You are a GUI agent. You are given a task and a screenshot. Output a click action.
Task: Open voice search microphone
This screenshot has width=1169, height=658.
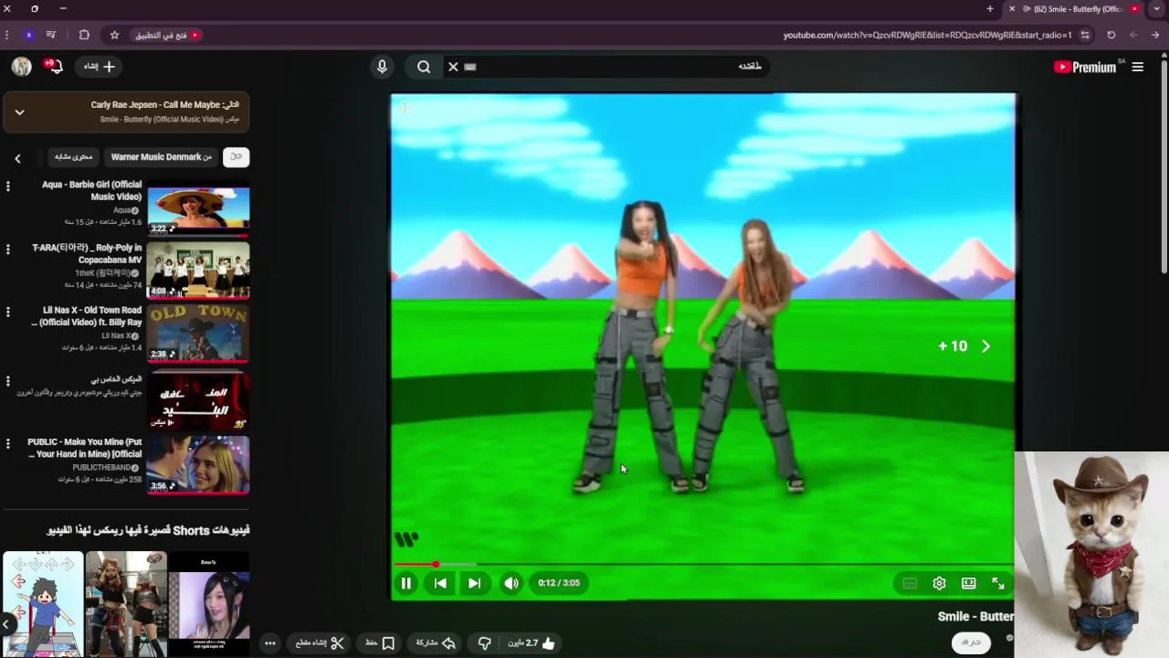coord(382,67)
